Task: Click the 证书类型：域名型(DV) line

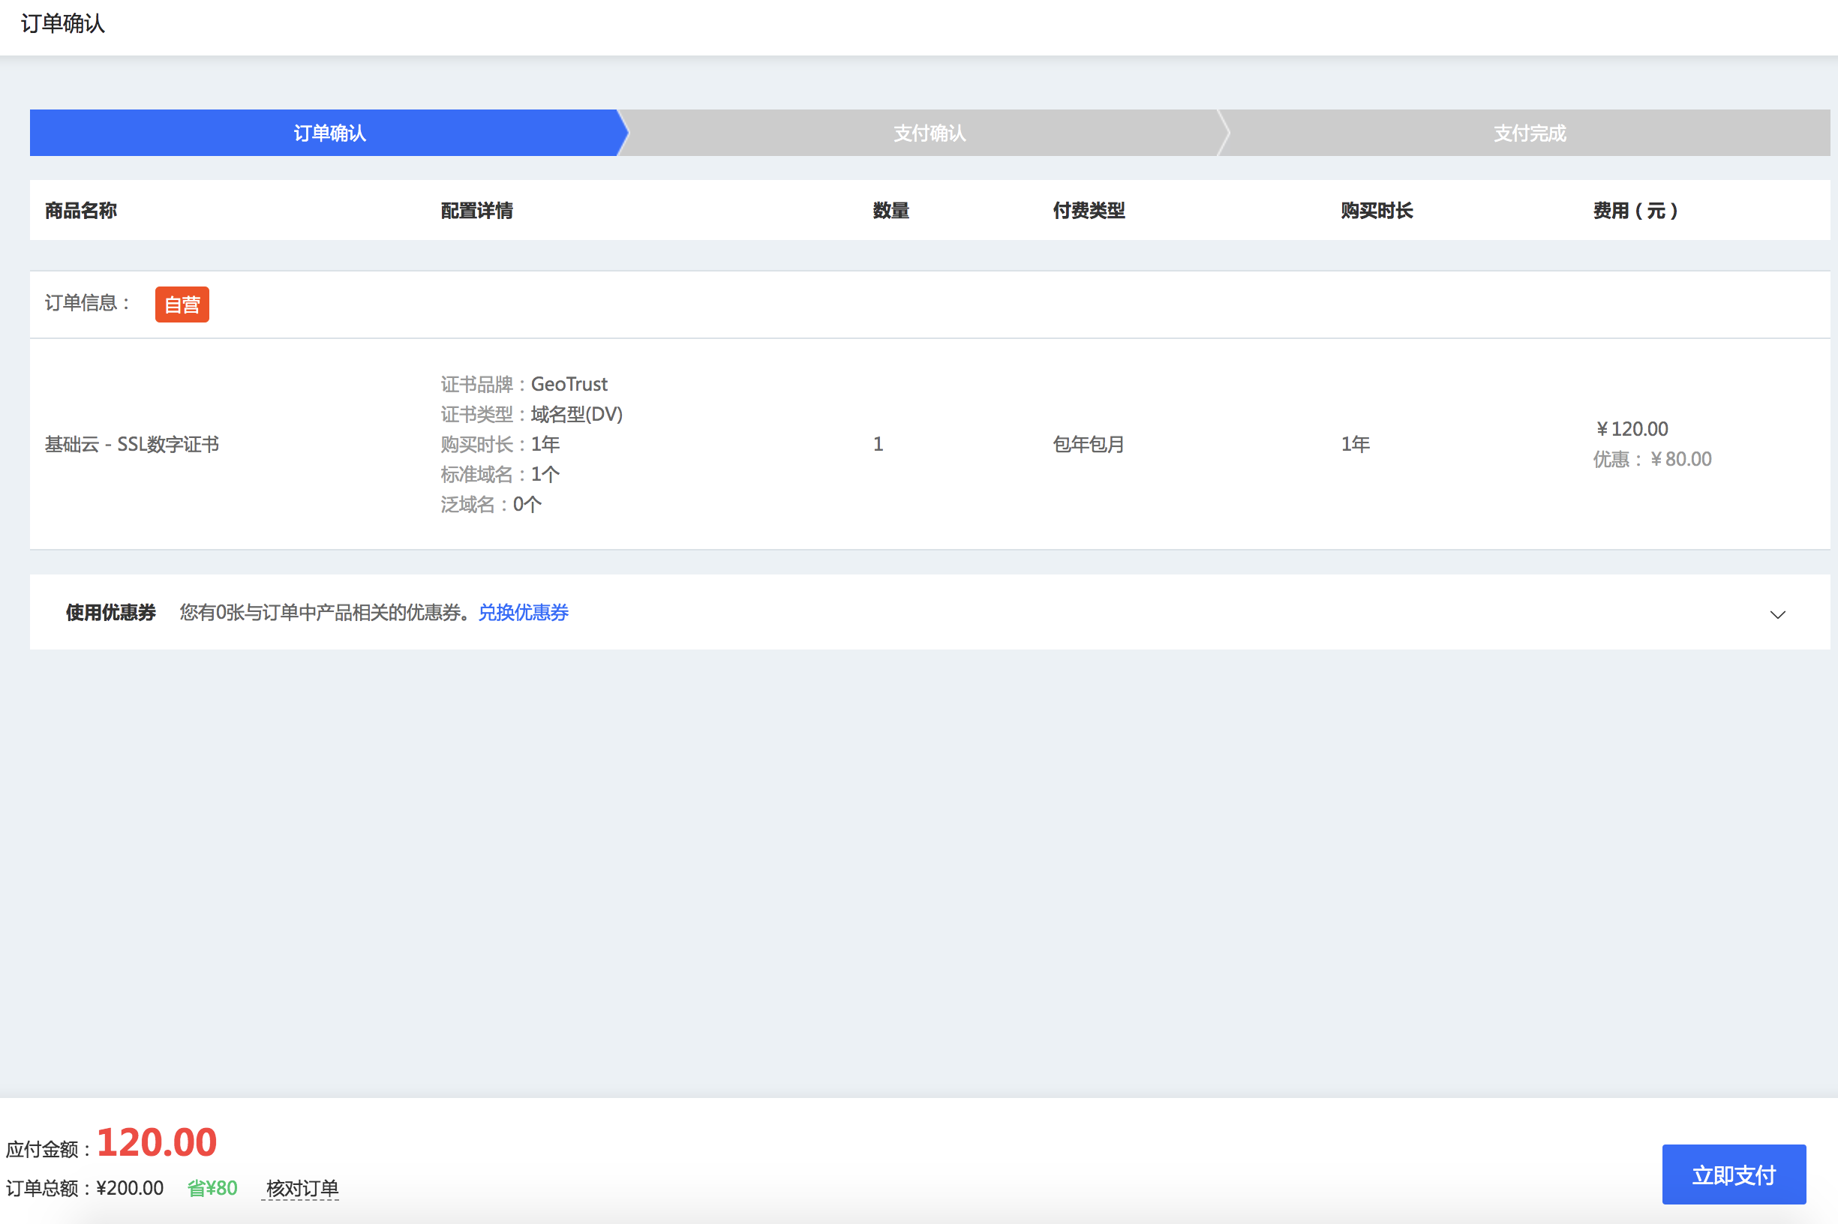Action: tap(532, 415)
